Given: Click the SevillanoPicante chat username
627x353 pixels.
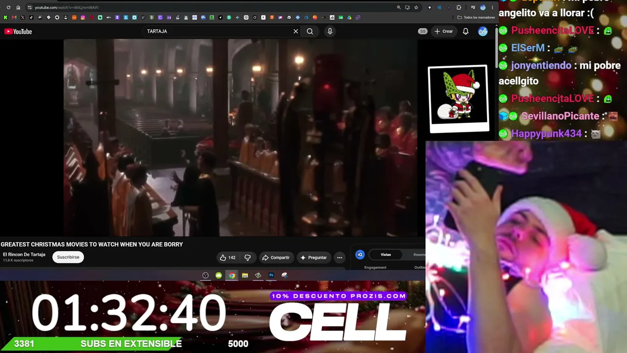Looking at the screenshot, I should click(x=560, y=116).
